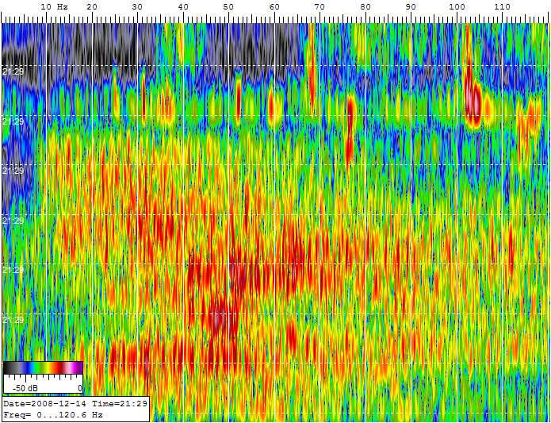Click the 110 Hz frequency axis label
The height and width of the screenshot is (423, 551).
[502, 6]
